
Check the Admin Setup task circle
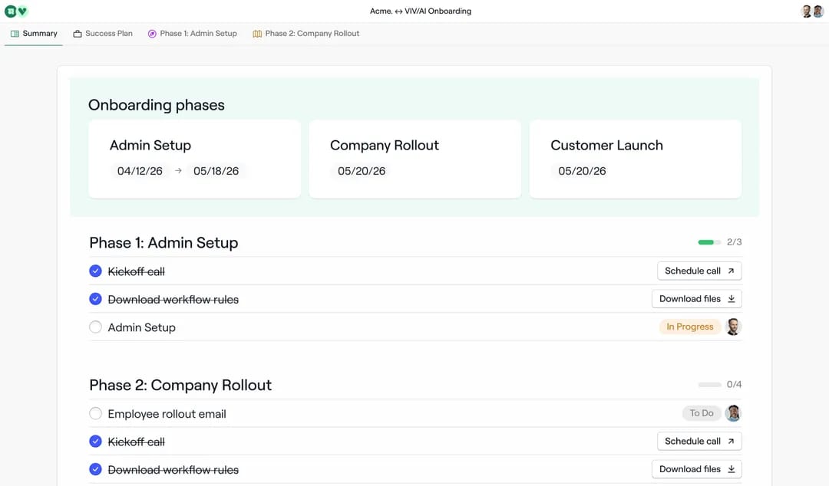point(95,327)
